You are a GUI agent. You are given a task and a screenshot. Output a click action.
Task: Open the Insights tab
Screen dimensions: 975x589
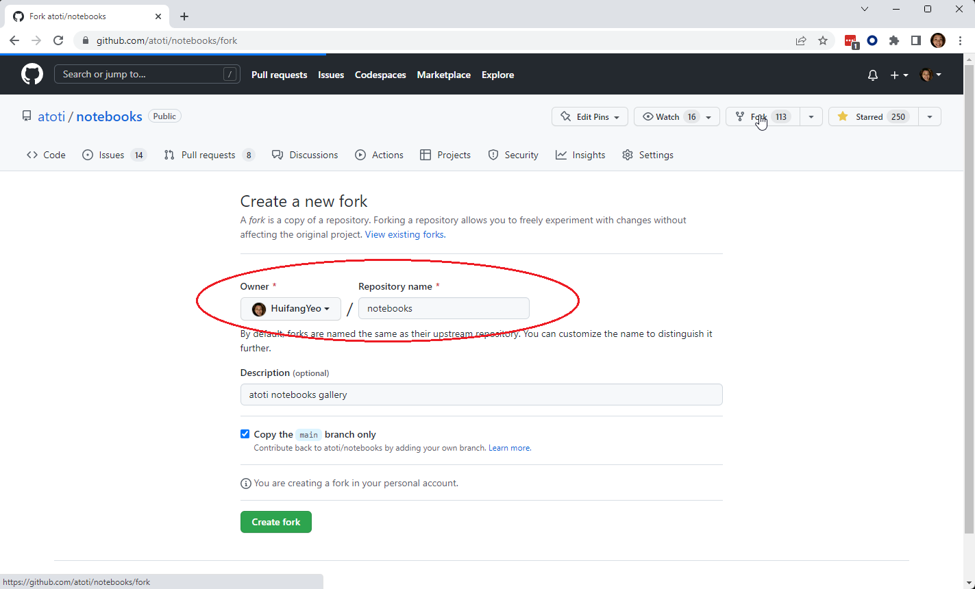tap(580, 155)
